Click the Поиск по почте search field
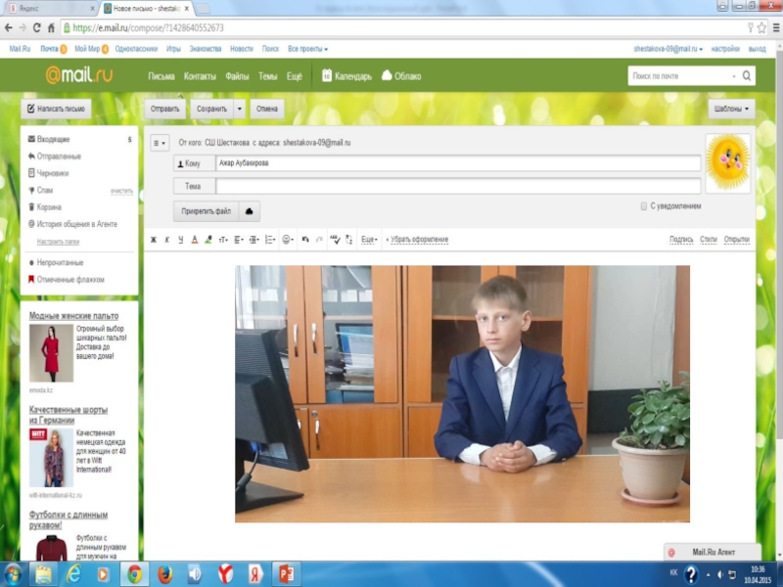Screen dimensions: 783x587 681,76
